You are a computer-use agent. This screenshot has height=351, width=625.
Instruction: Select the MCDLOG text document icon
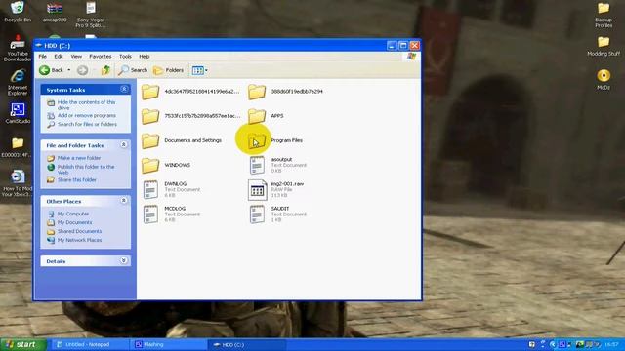(150, 214)
